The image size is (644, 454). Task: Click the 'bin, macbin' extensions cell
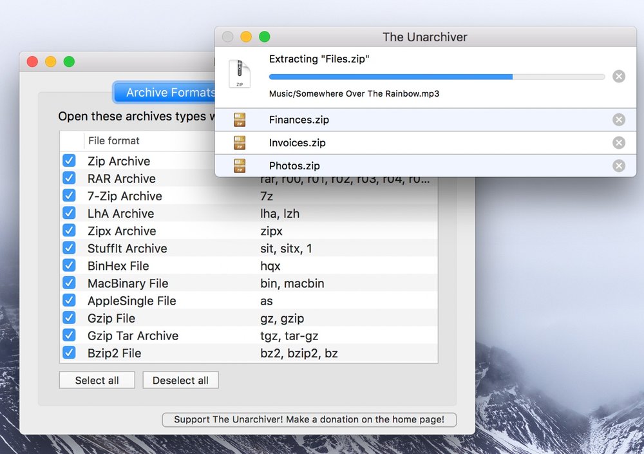(292, 283)
